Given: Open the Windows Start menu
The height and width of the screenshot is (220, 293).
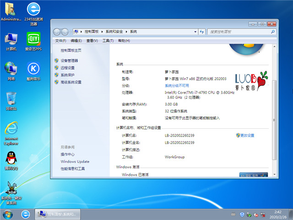Looking at the screenshot, I should tap(7, 214).
